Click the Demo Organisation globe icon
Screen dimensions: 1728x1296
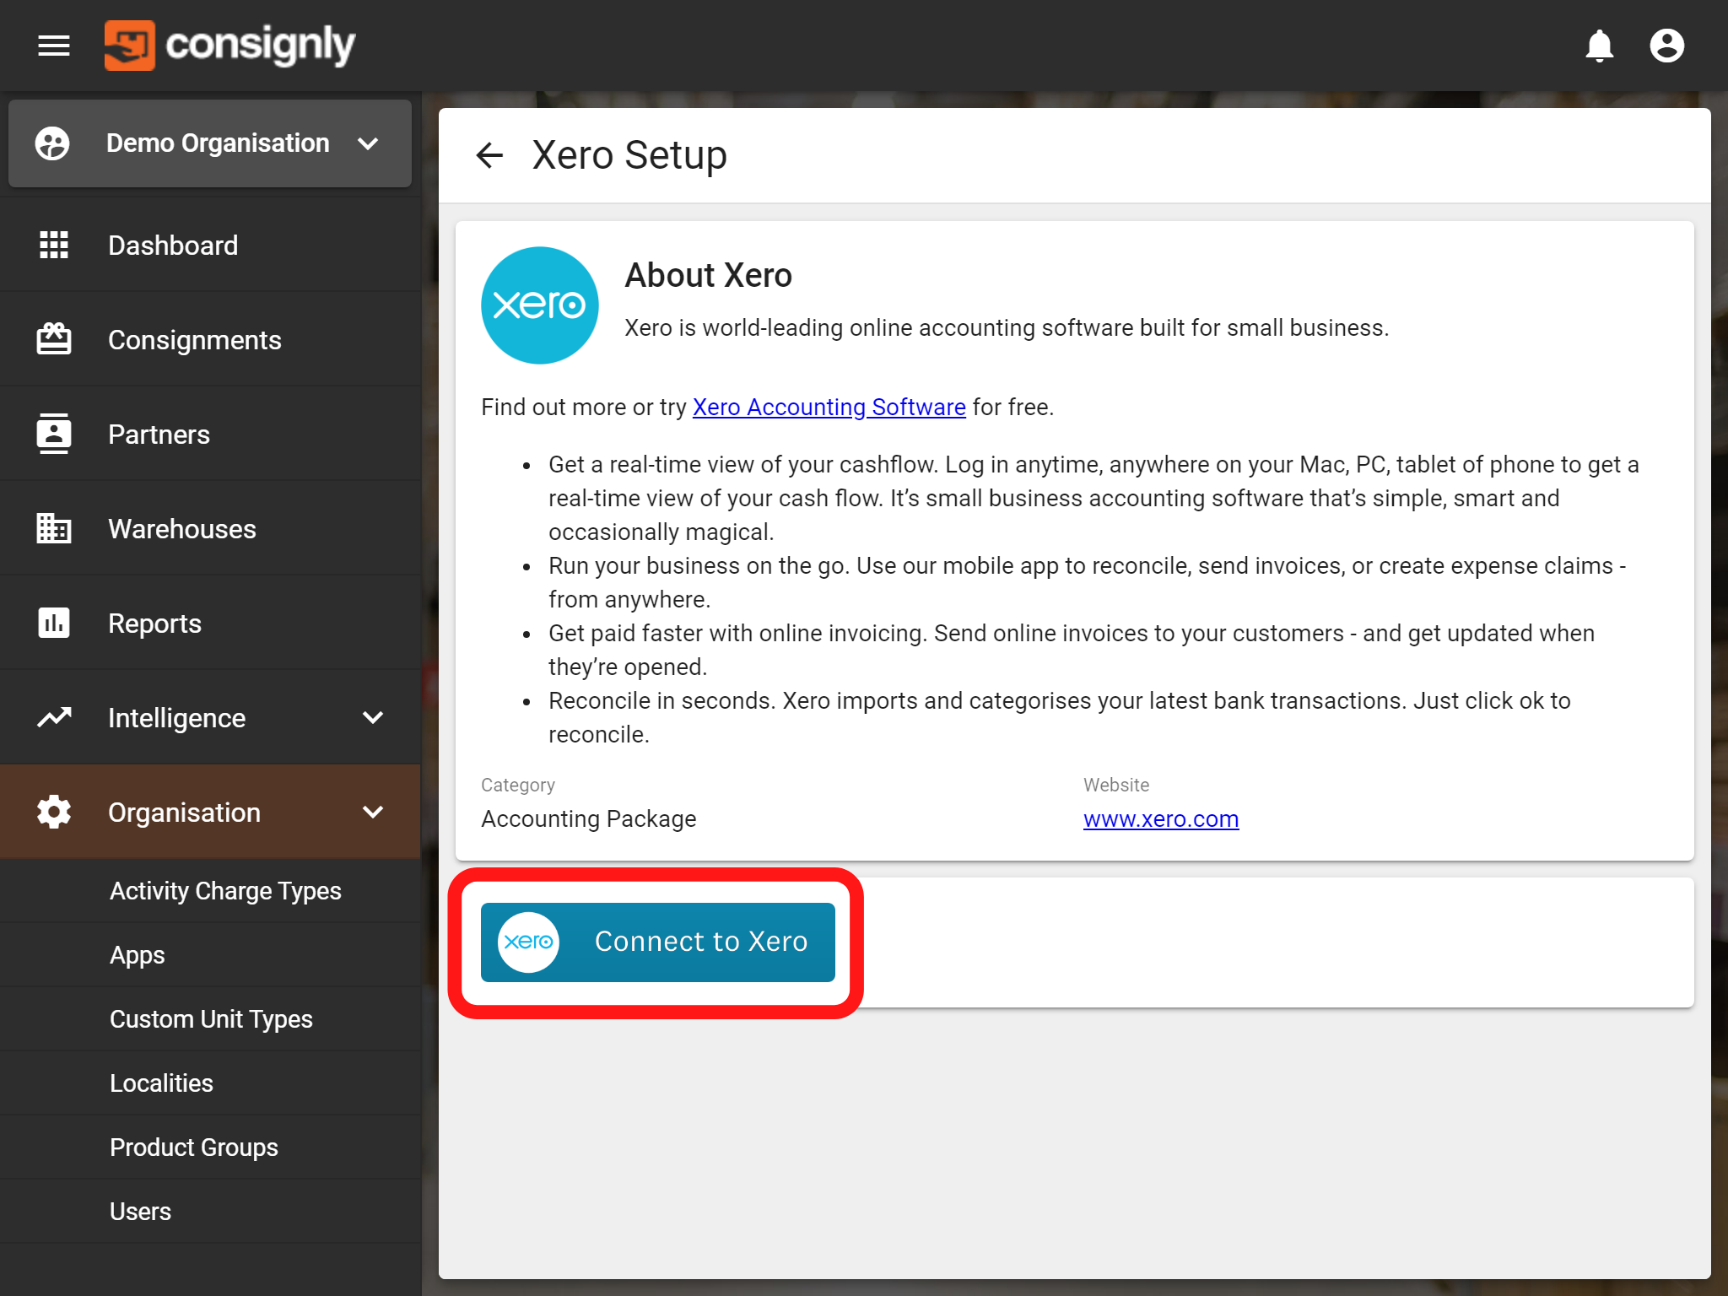(52, 143)
